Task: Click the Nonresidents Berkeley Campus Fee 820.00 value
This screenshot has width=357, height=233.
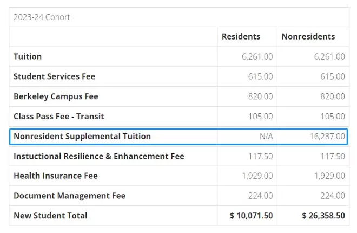Action: point(333,96)
